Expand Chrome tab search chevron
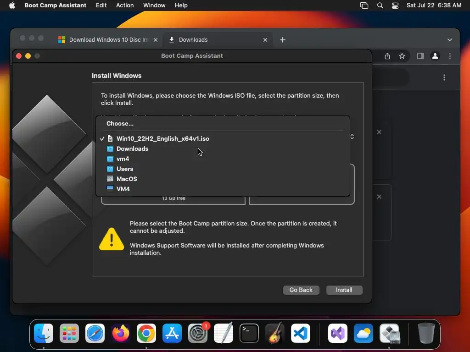Image resolution: width=470 pixels, height=352 pixels. point(450,40)
